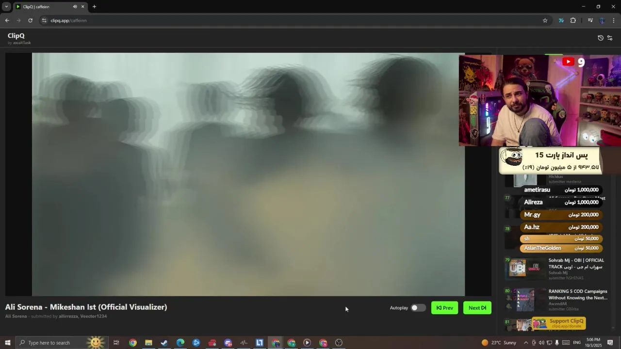The height and width of the screenshot is (349, 621).
Task: Open the Windows notification center
Action: click(610, 343)
